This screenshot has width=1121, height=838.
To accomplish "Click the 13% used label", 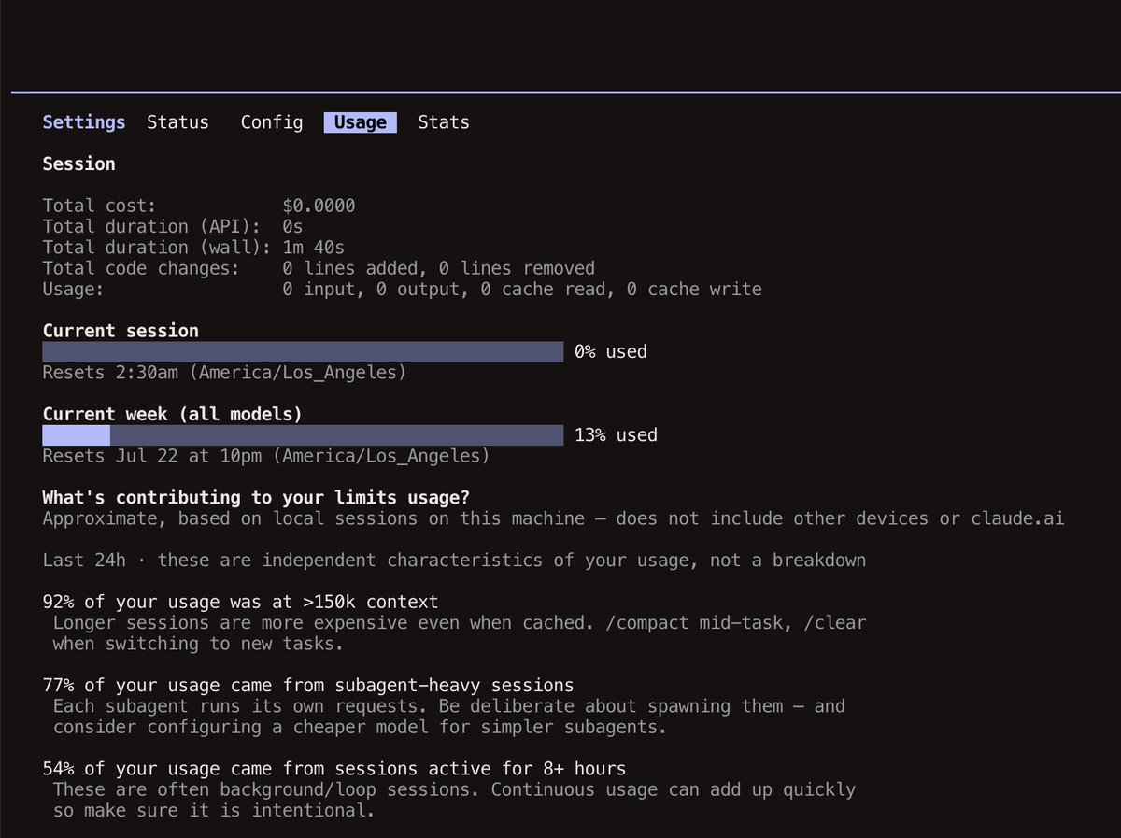I will [x=617, y=435].
